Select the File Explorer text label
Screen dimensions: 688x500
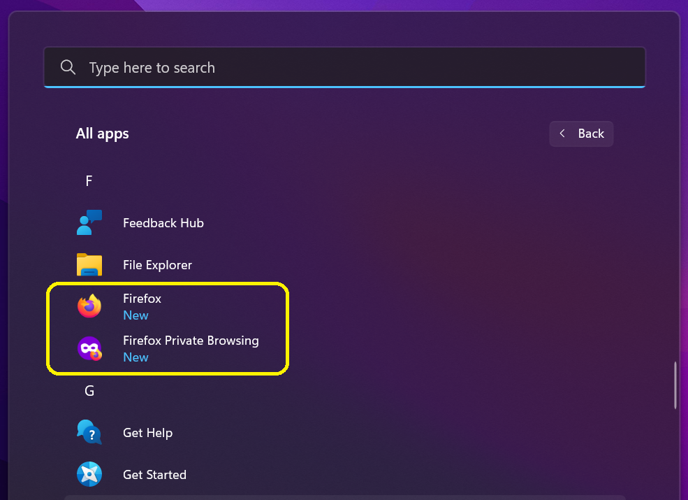pyautogui.click(x=157, y=265)
